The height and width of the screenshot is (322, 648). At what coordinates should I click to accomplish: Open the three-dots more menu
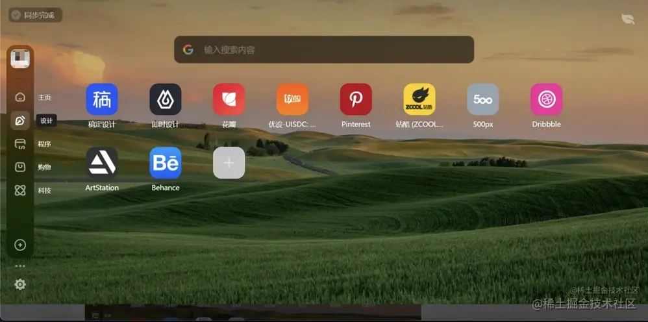pyautogui.click(x=20, y=266)
